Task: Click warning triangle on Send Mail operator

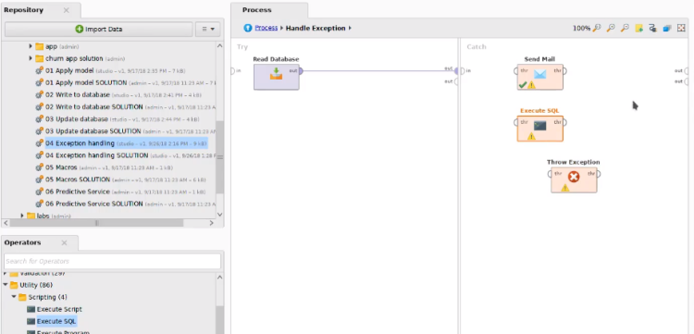Action: point(531,85)
